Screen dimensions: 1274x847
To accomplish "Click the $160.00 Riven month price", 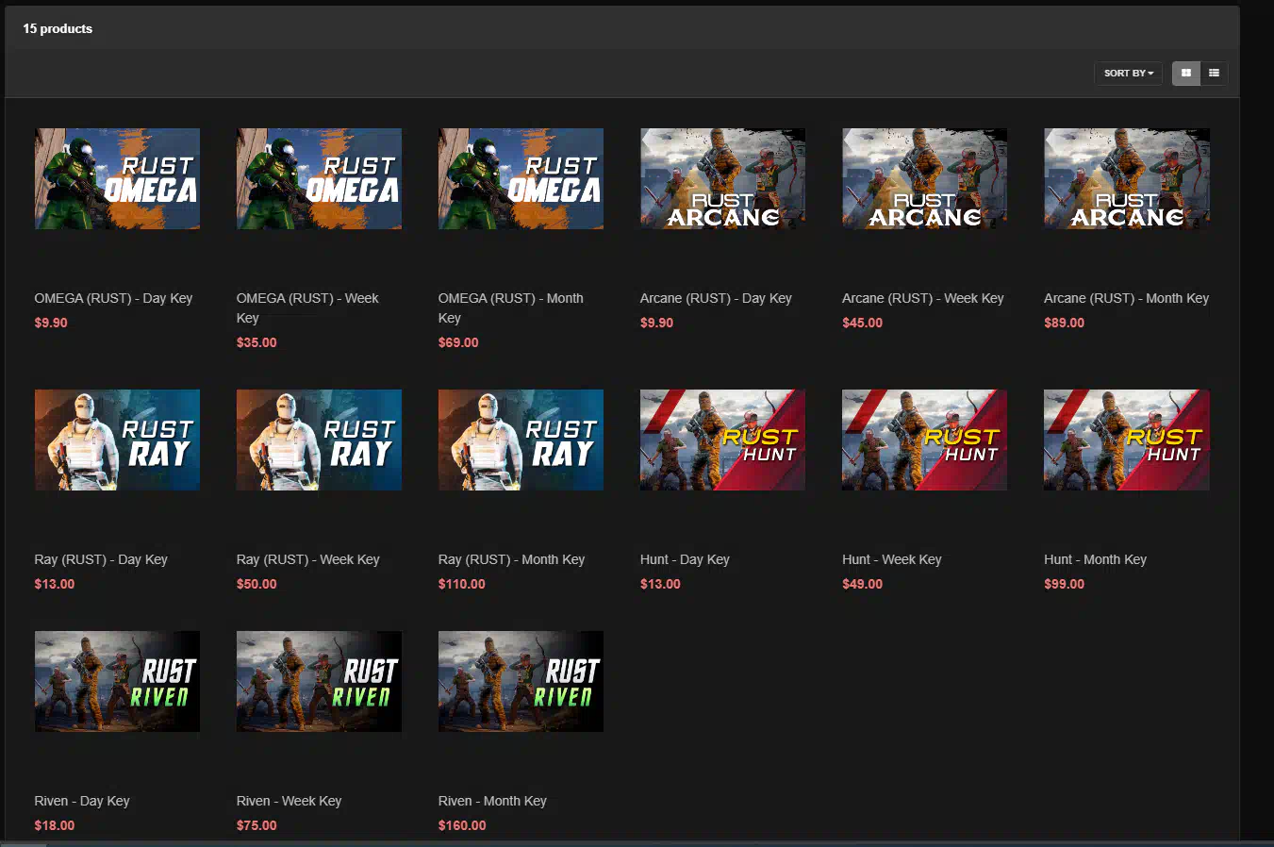I will tap(462, 825).
